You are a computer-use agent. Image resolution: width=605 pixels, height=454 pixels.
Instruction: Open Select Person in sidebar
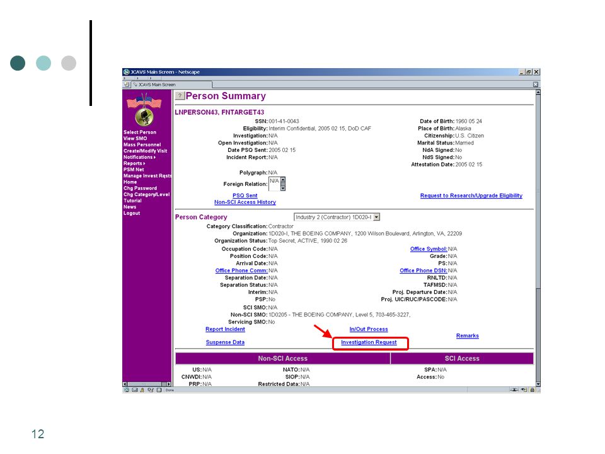pyautogui.click(x=140, y=132)
